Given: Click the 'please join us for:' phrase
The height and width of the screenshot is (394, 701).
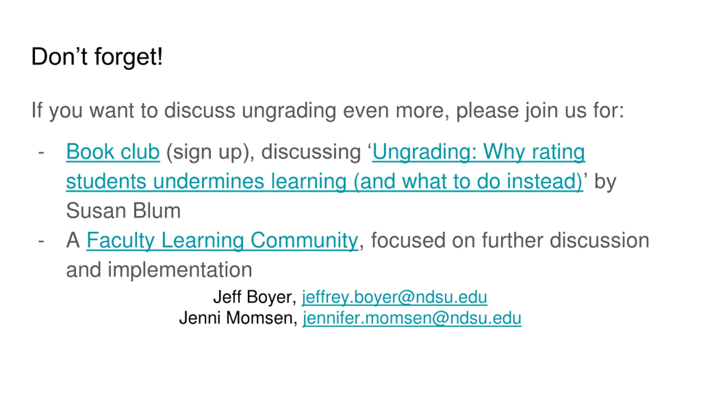Looking at the screenshot, I should click(539, 111).
